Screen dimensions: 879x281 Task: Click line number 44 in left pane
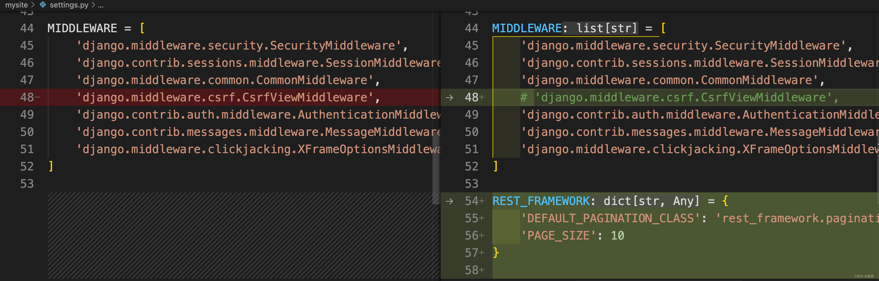(27, 28)
